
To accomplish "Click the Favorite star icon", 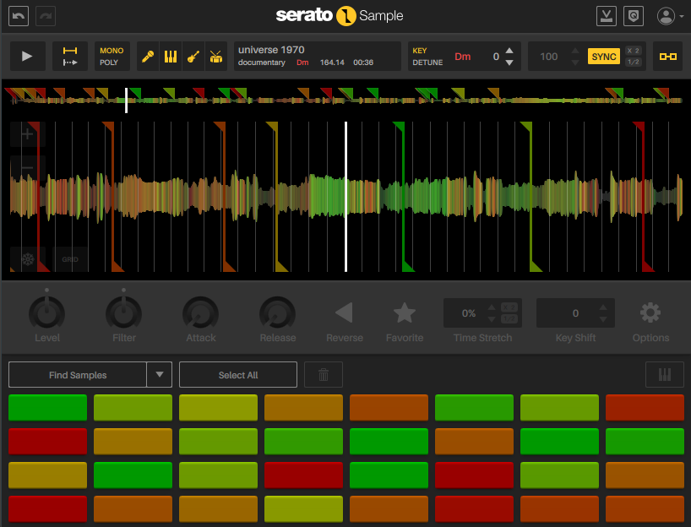I will 405,313.
